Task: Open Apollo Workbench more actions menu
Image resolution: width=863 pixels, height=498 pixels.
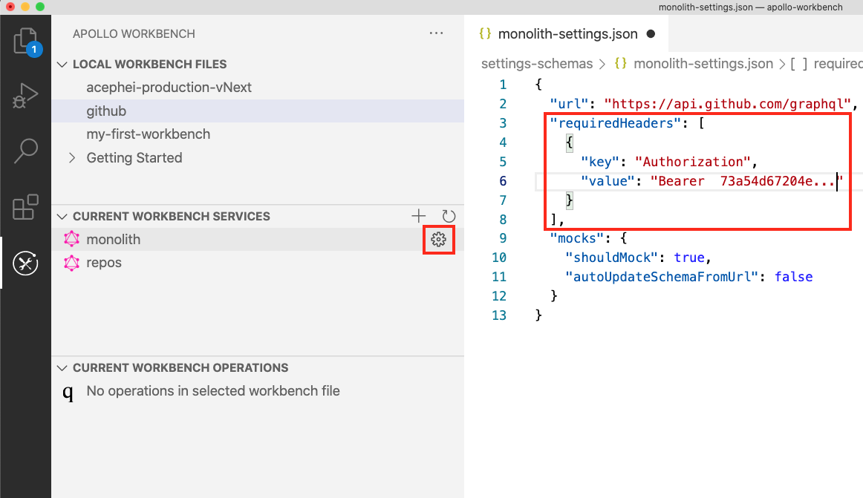Action: pos(437,33)
